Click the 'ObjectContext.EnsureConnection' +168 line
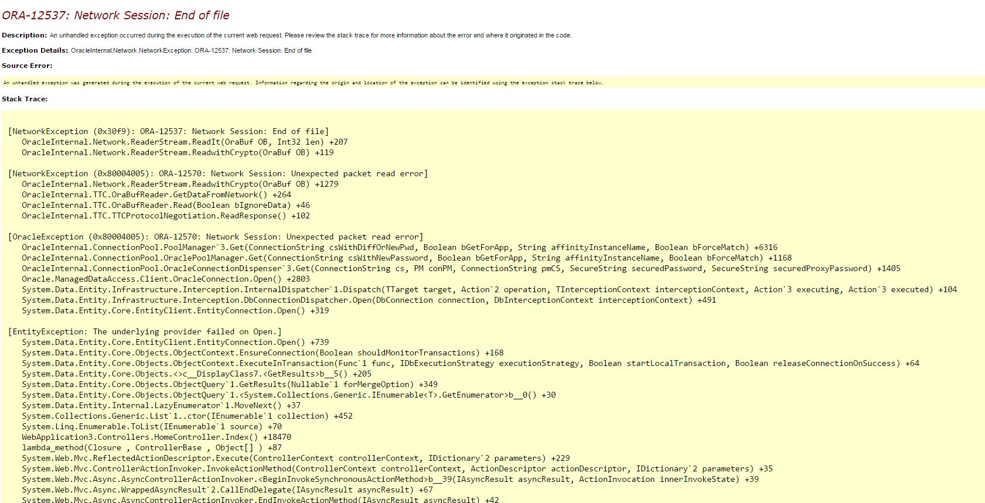 [x=263, y=353]
